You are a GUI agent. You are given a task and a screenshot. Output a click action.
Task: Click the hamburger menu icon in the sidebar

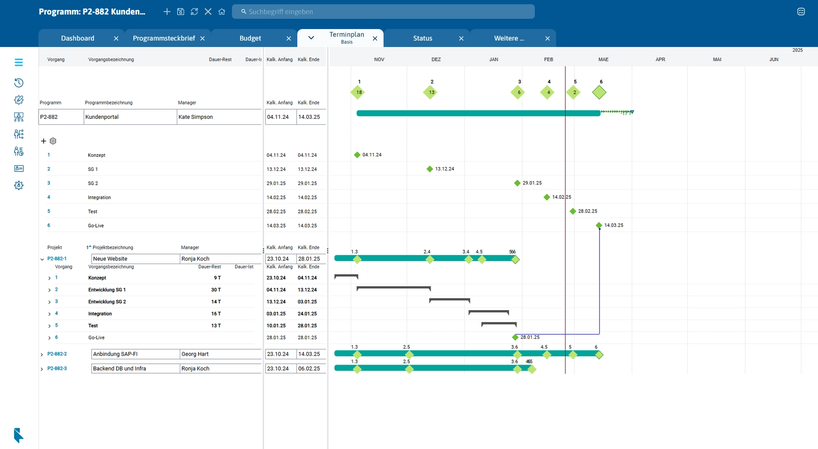(x=19, y=62)
